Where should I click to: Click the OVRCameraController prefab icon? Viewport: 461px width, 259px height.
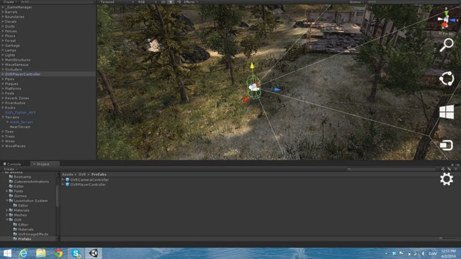(67, 180)
